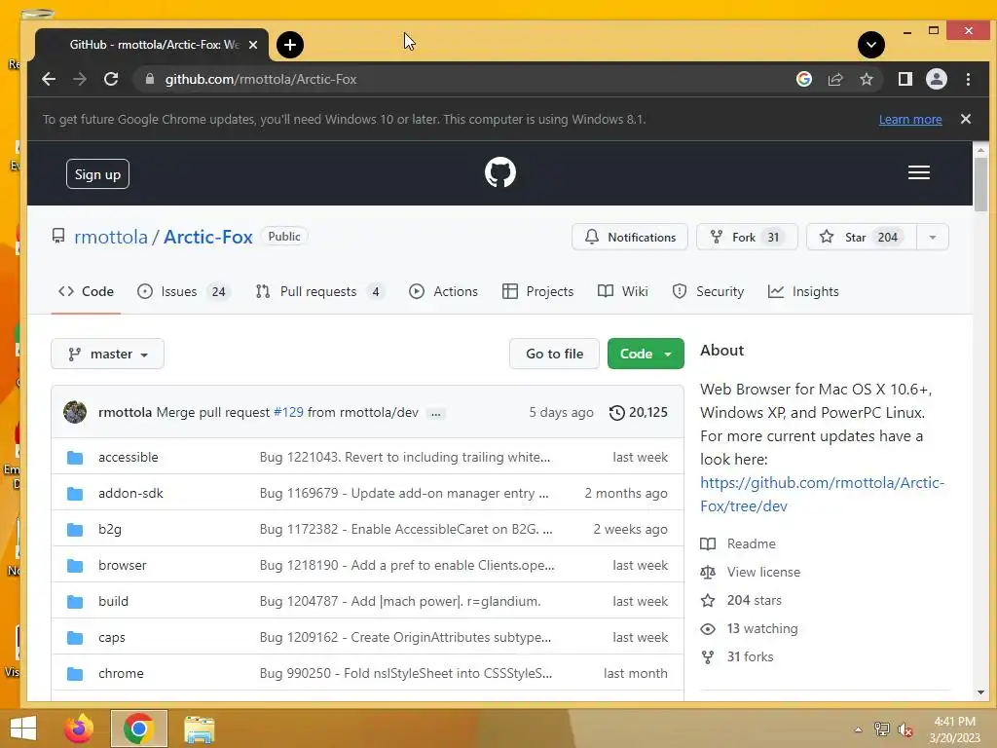The image size is (997, 748).
Task: Open the b2g folder
Action: point(109,529)
